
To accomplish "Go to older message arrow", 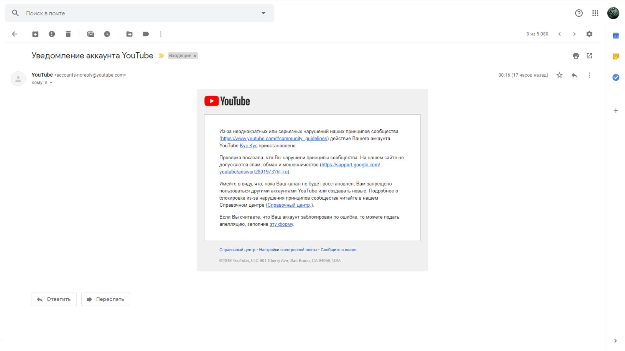I will pyautogui.click(x=575, y=34).
